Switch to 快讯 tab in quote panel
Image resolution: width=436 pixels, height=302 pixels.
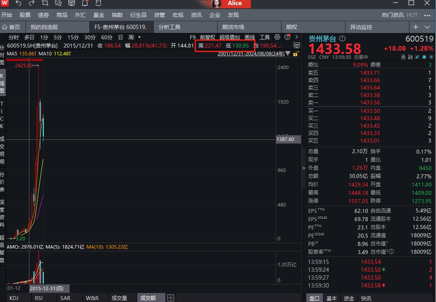coord(366,298)
